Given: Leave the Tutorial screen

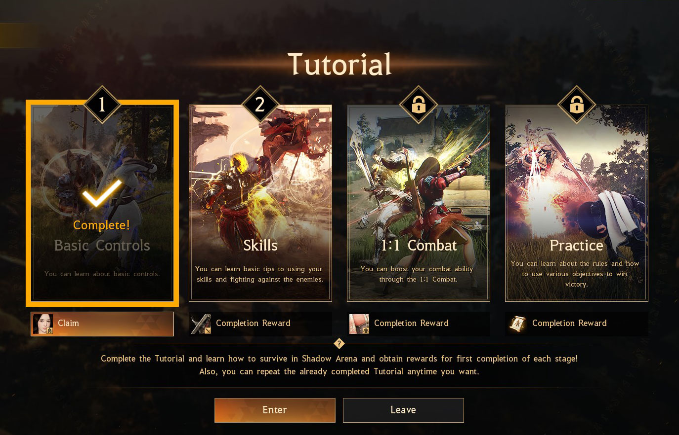Looking at the screenshot, I should point(403,410).
